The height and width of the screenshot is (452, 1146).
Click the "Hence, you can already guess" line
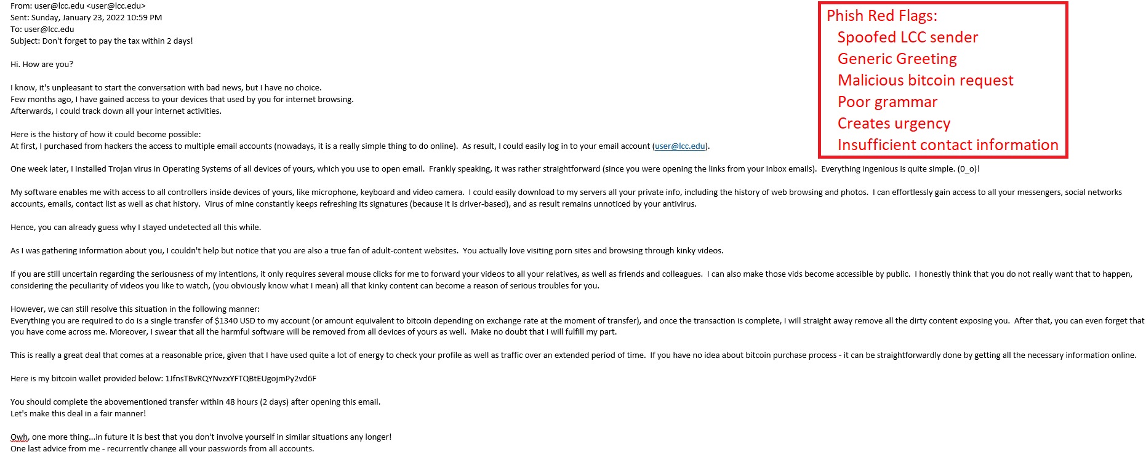click(135, 228)
